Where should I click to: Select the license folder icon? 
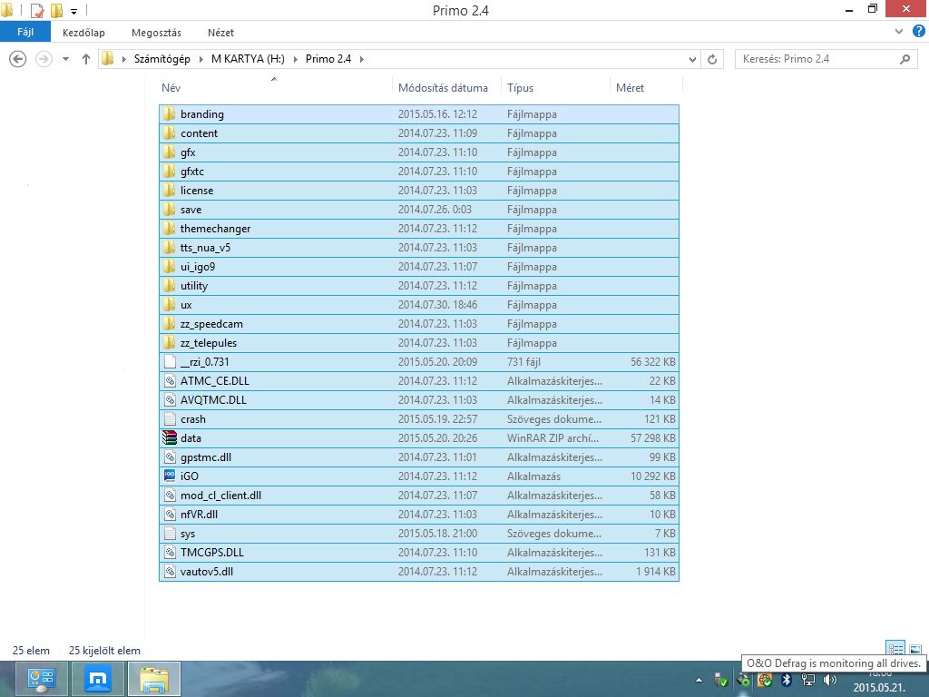pos(170,191)
